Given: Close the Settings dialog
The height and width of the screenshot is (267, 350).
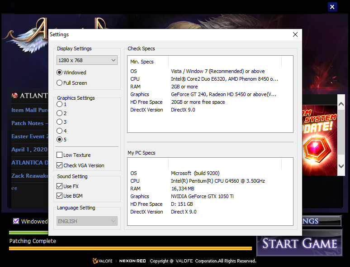Looking at the screenshot, I should 295,34.
